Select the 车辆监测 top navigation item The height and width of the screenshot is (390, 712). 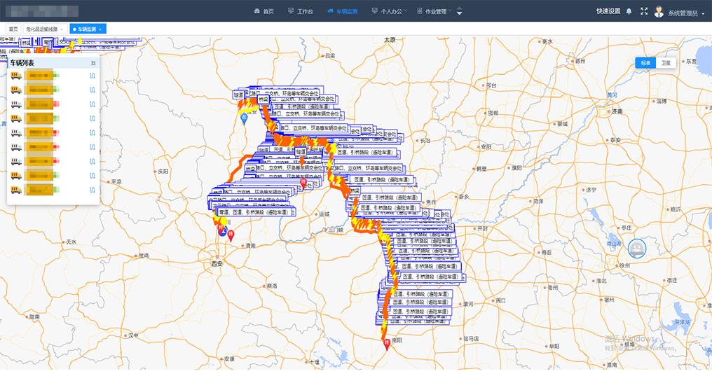(x=343, y=11)
